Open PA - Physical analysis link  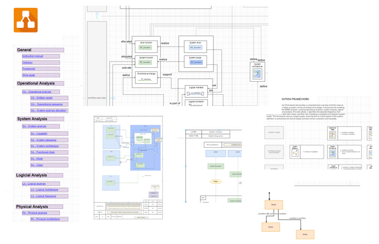point(35,213)
